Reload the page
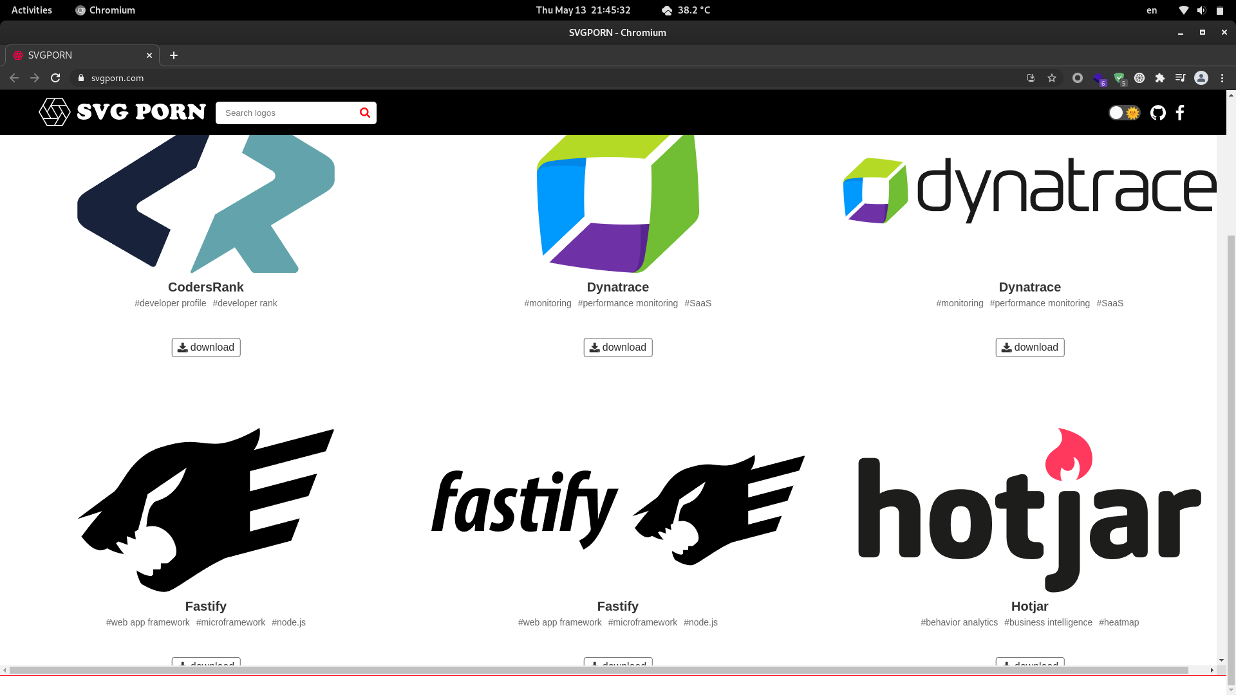The width and height of the screenshot is (1236, 695). click(x=55, y=78)
